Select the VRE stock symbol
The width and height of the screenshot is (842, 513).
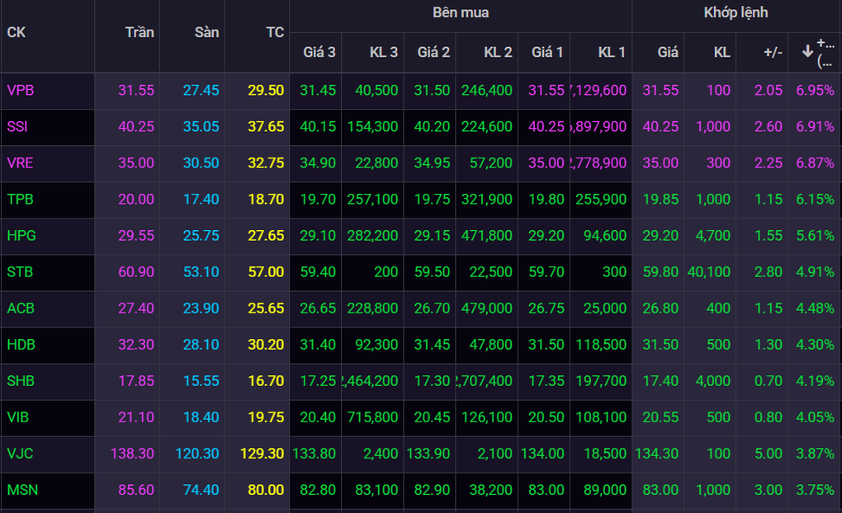(20, 163)
